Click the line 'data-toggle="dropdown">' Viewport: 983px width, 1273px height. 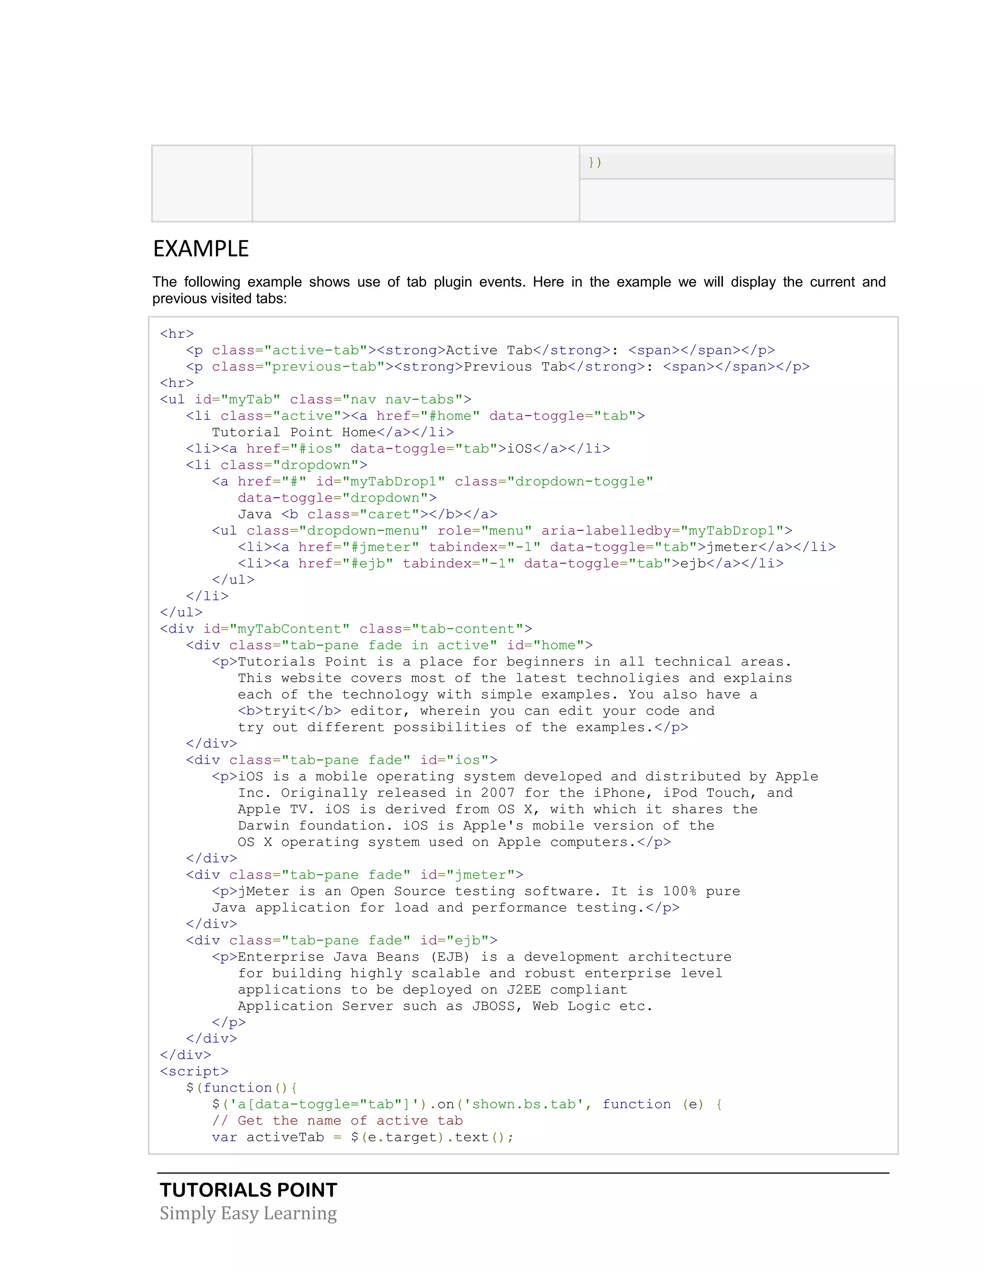(x=337, y=498)
